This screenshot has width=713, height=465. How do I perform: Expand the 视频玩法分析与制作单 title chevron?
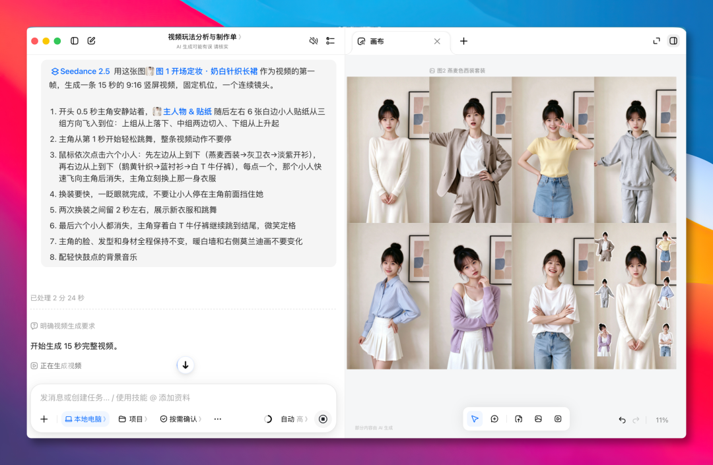point(240,37)
